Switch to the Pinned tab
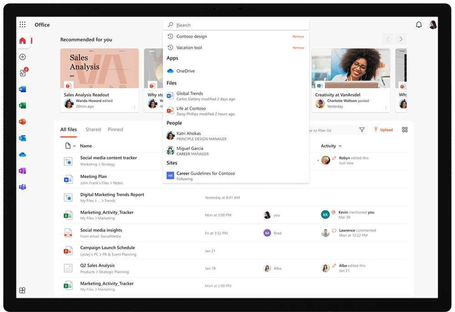This screenshot has height=312, width=455. click(x=115, y=130)
